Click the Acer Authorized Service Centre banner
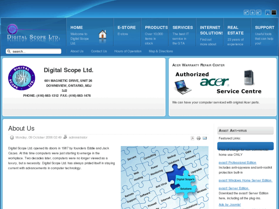The image size is (279, 209). (x=218, y=82)
